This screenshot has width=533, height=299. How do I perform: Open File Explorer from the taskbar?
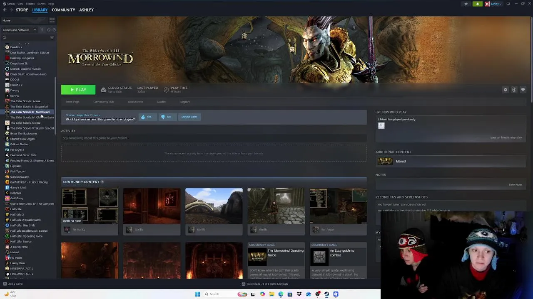pyautogui.click(x=271, y=294)
